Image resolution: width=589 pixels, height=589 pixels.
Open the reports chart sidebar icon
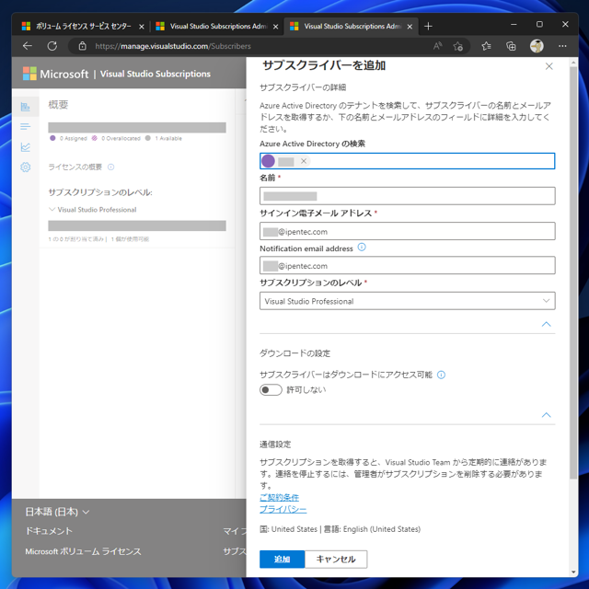pyautogui.click(x=26, y=147)
